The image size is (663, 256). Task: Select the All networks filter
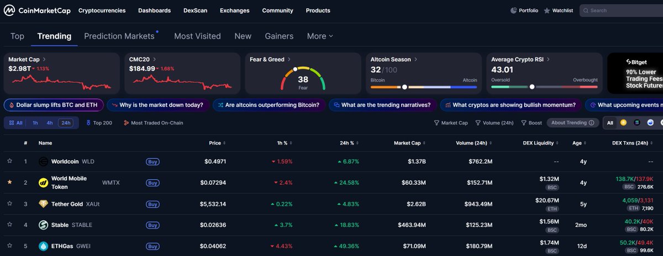point(610,122)
